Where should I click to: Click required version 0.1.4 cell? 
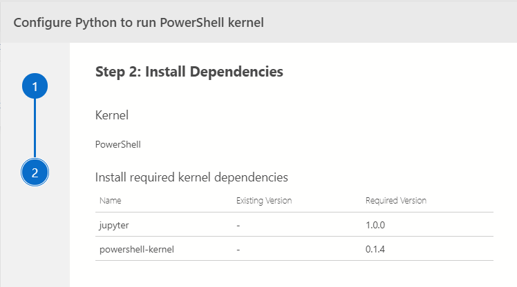point(375,249)
